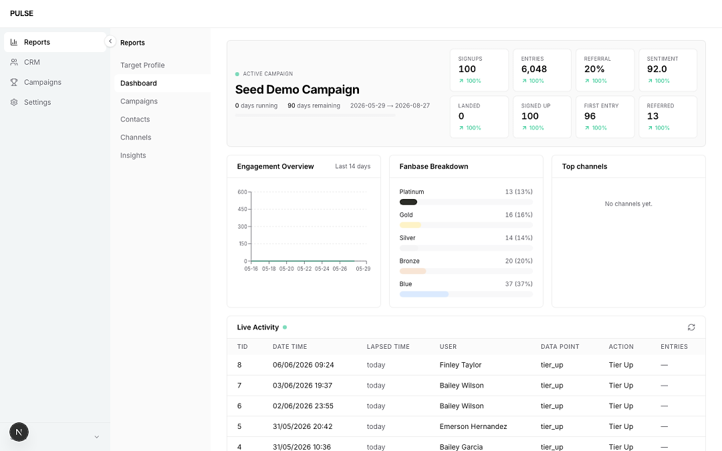Click the CRM people icon
Screen dimensions: 722x451
point(14,62)
